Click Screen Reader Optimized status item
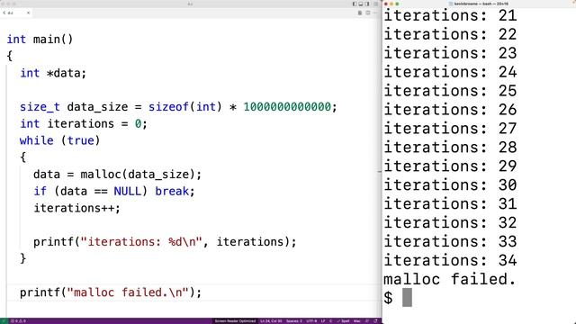The image size is (576, 324). (x=235, y=321)
